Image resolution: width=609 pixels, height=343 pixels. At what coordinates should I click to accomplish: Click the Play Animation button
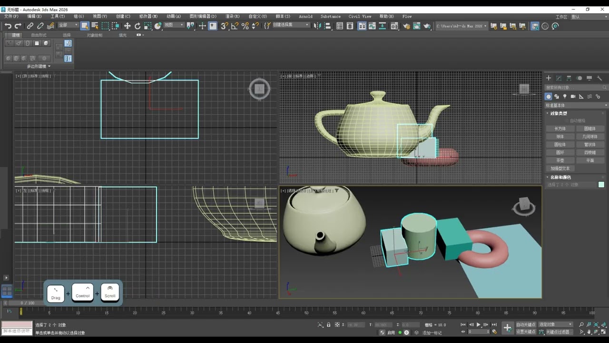click(x=479, y=325)
